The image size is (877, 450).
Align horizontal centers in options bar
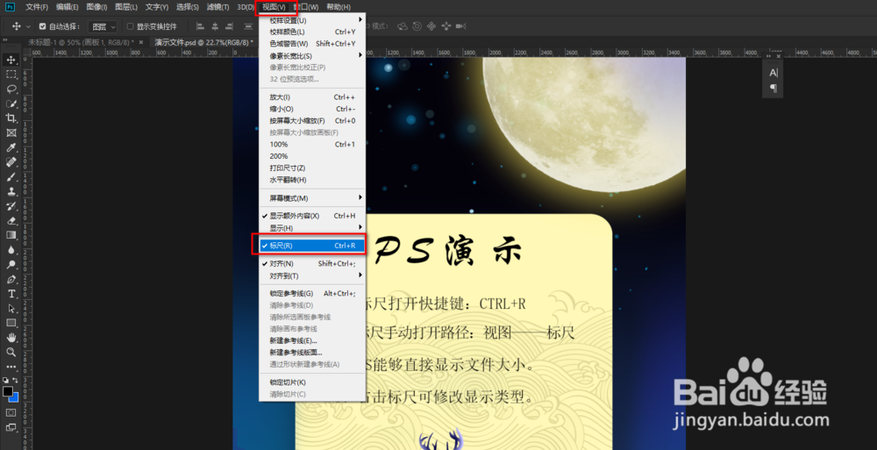click(215, 26)
